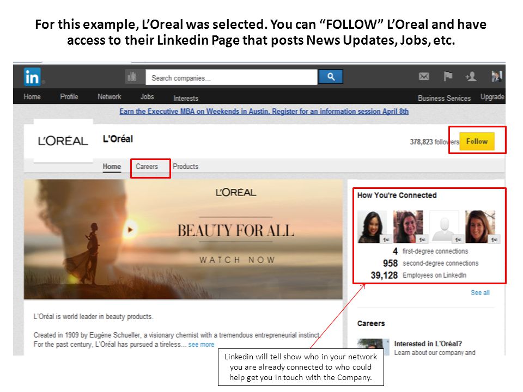Open the blank placeholder connection photo
Screen dimensions: 523x392
pos(445,226)
